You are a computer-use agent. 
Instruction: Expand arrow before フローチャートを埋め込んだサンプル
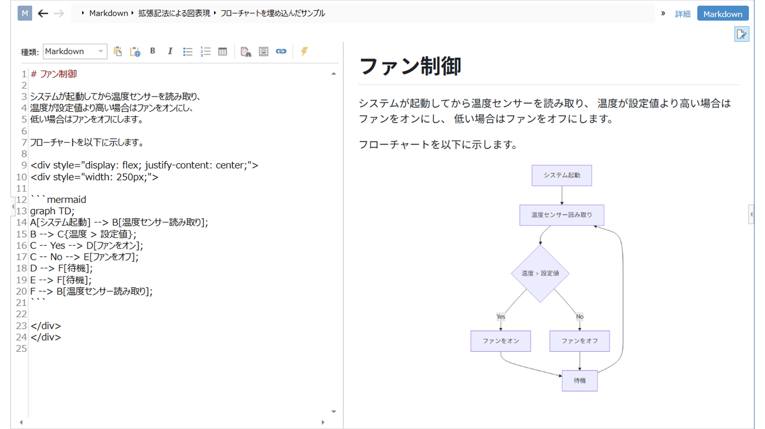click(x=215, y=13)
